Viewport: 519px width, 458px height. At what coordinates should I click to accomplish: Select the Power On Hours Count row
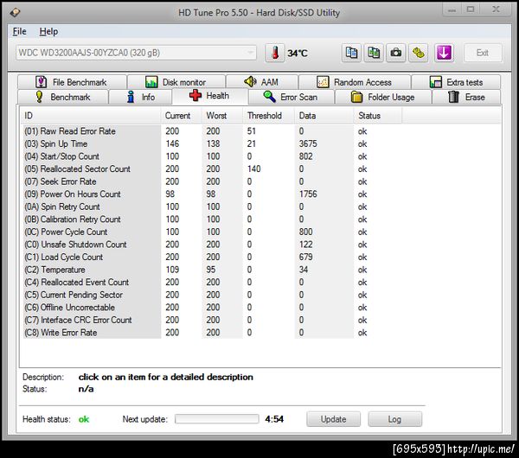tap(212, 194)
